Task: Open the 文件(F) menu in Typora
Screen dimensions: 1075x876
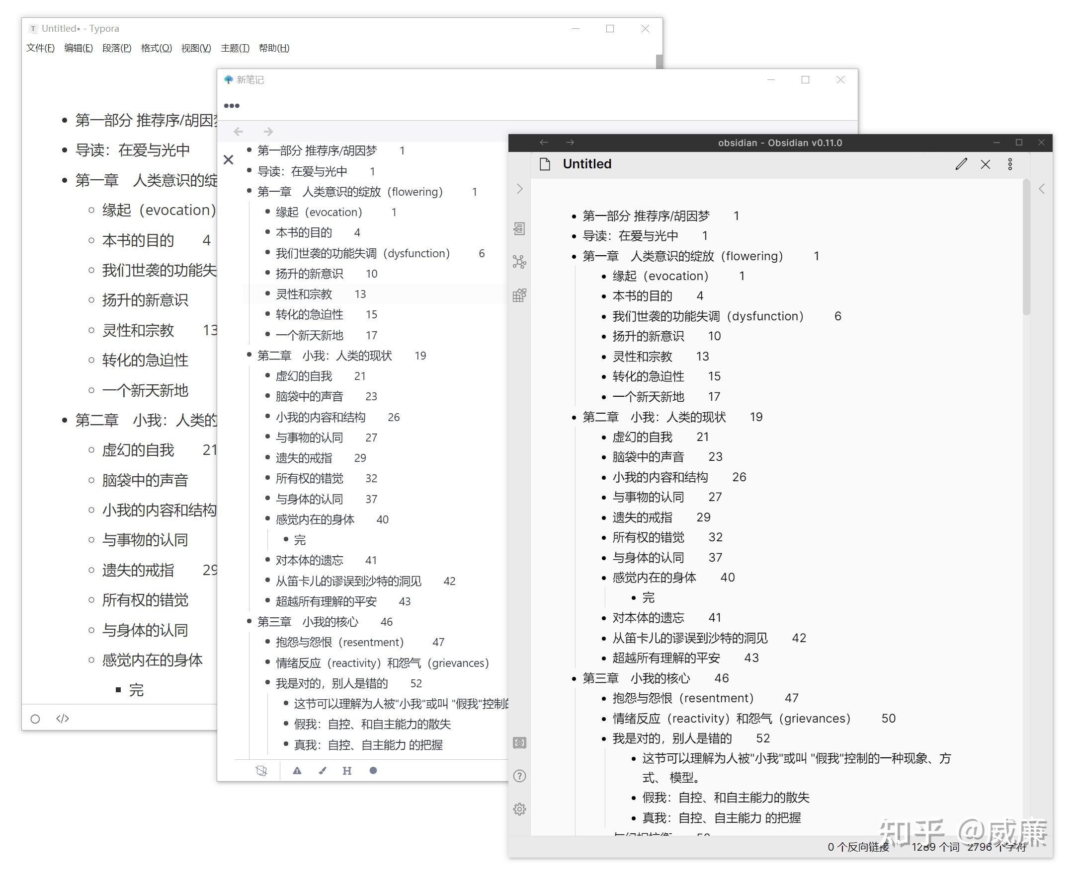Action: pyautogui.click(x=40, y=48)
